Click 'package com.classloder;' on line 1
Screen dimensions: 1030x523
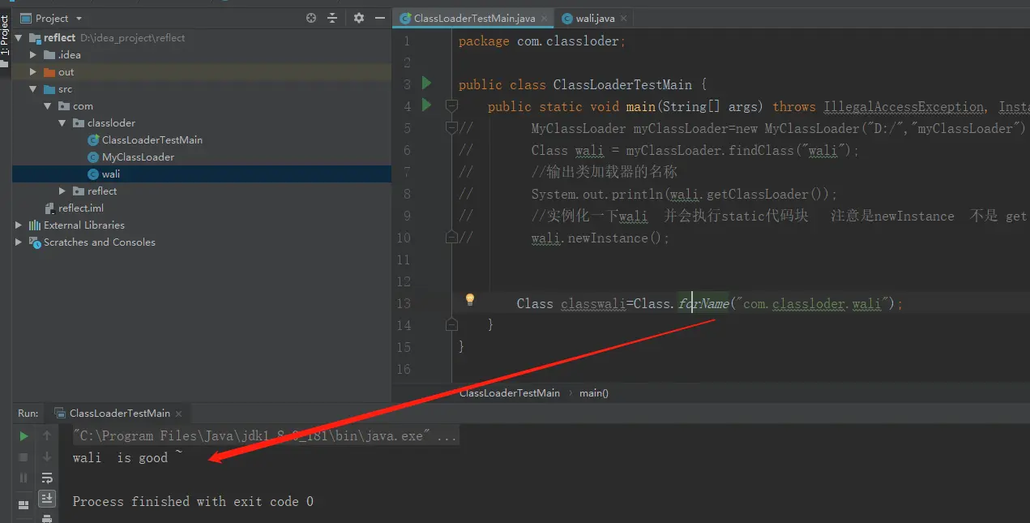pyautogui.click(x=542, y=41)
